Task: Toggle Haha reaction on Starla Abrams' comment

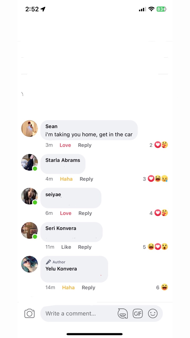Action: (66, 179)
